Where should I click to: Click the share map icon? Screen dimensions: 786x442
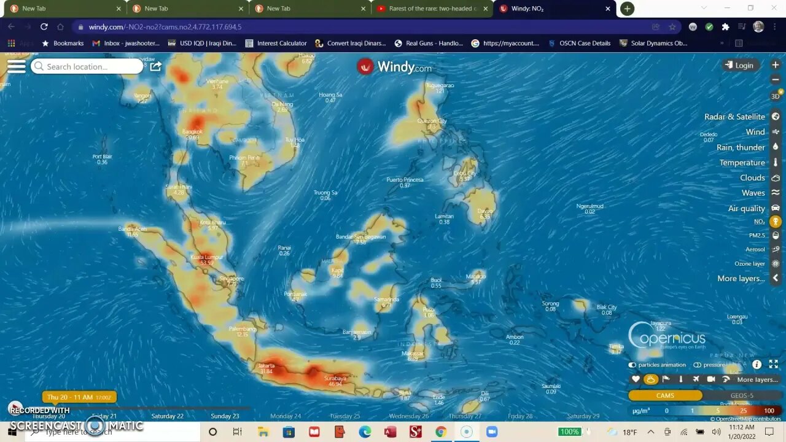(x=156, y=66)
